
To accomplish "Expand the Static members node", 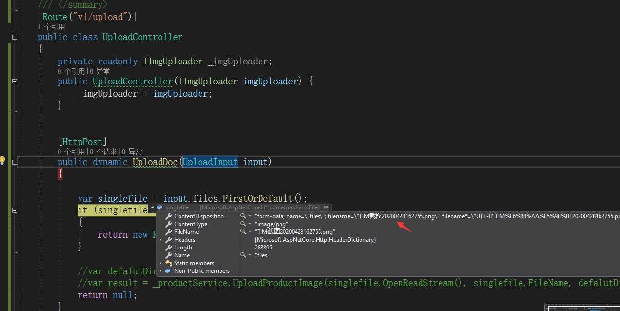I will tap(160, 263).
